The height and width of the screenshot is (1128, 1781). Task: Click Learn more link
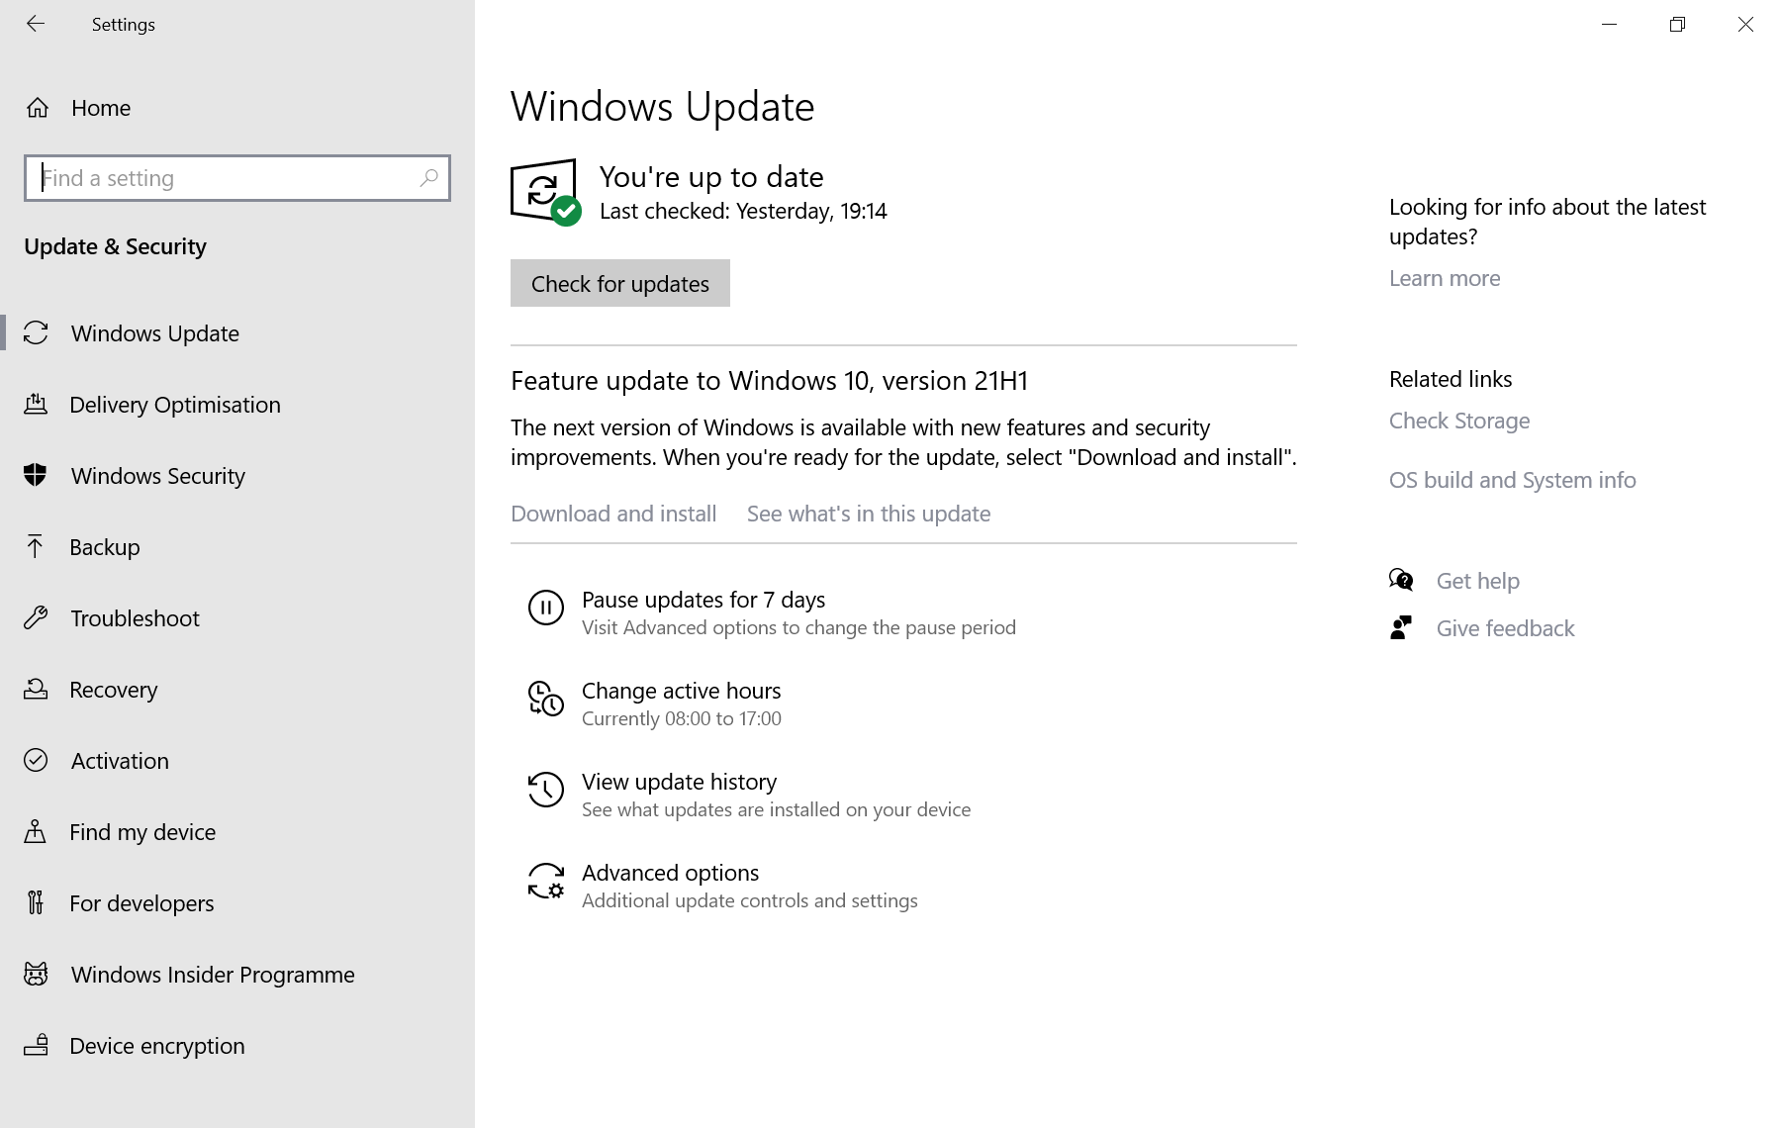coord(1445,278)
